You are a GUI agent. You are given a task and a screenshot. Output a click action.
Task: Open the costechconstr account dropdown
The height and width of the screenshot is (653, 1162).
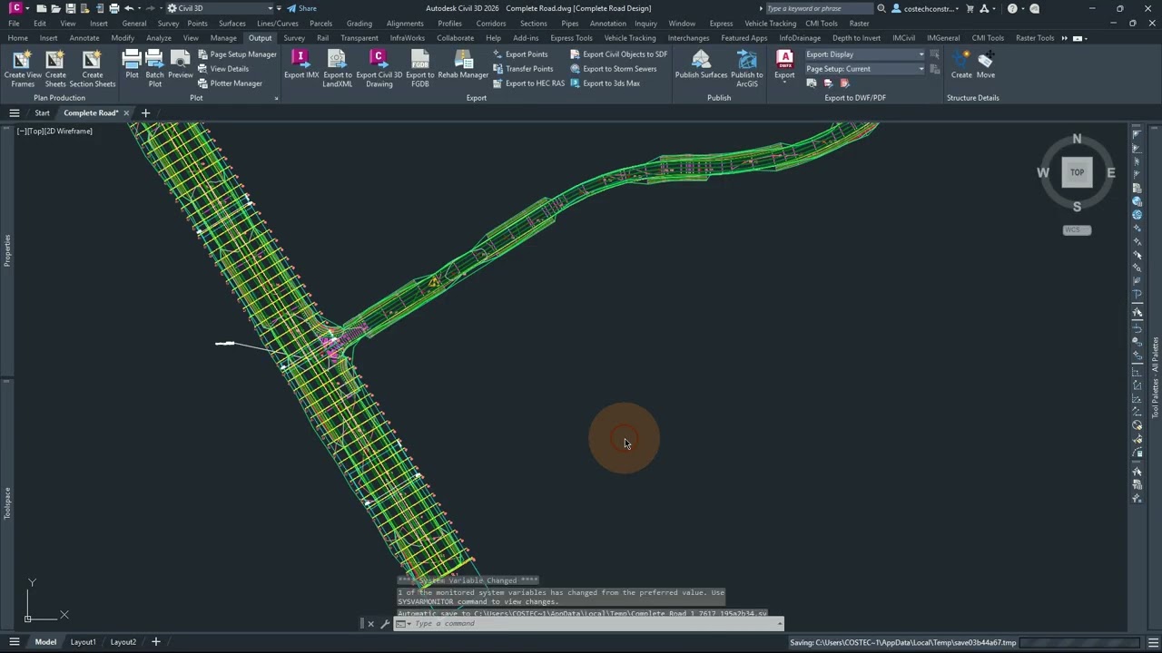926,8
